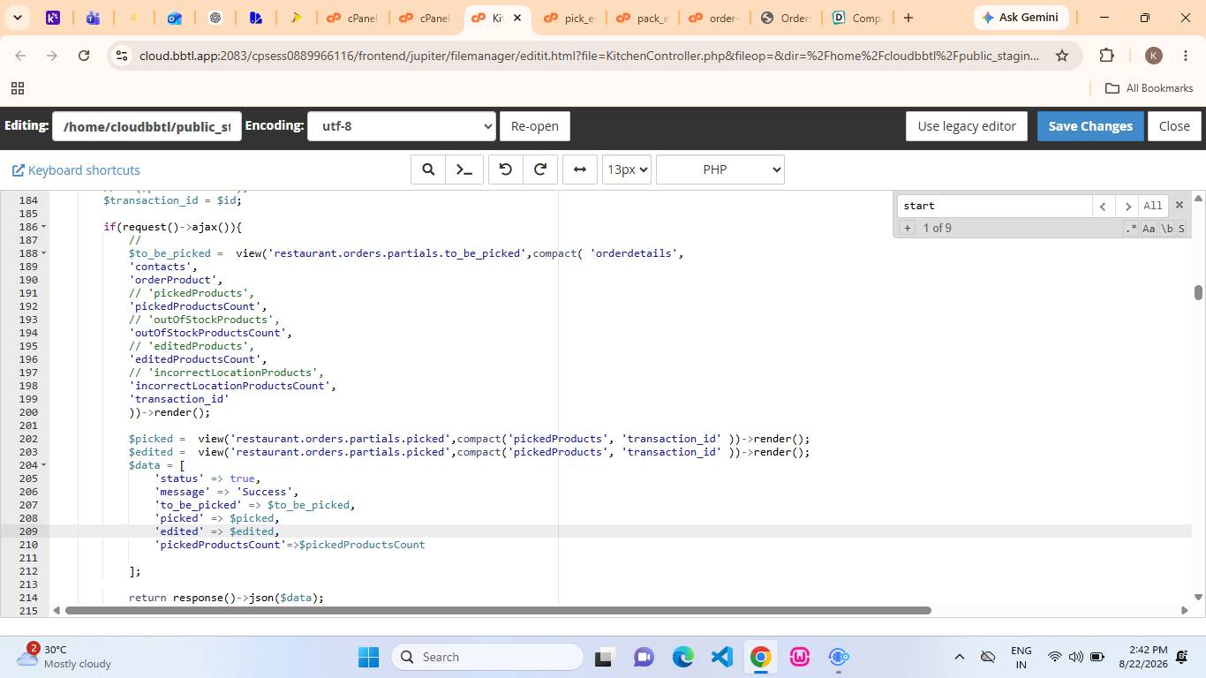Image resolution: width=1206 pixels, height=678 pixels.
Task: Close the search box with X
Action: coord(1179,205)
